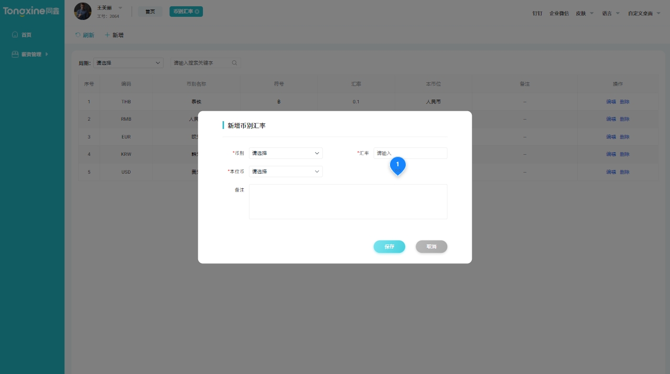
Task: Open the 皮肤 skin menu
Action: [x=585, y=13]
